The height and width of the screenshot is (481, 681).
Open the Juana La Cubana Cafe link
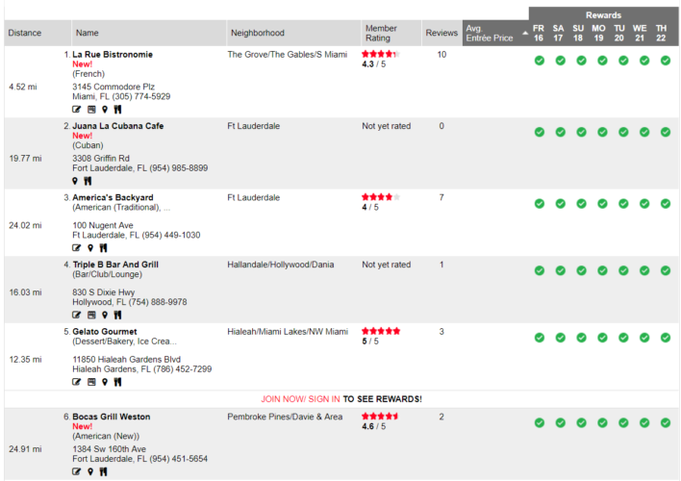point(118,126)
